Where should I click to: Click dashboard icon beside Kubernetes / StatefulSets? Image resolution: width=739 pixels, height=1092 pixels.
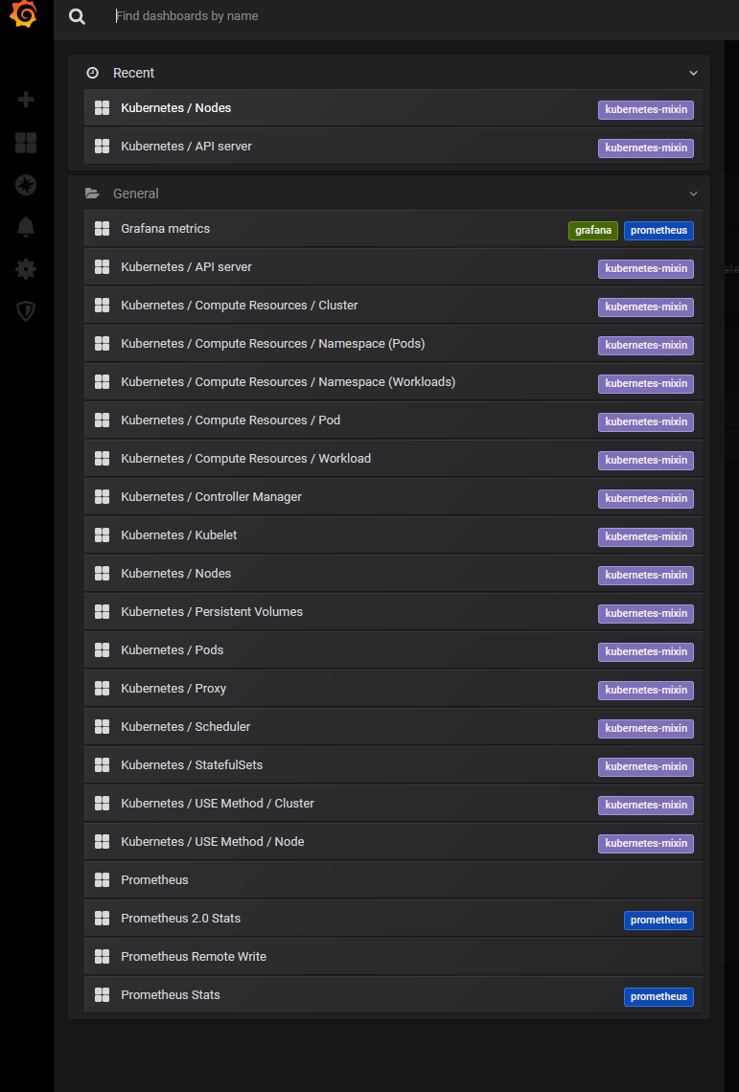(x=102, y=764)
